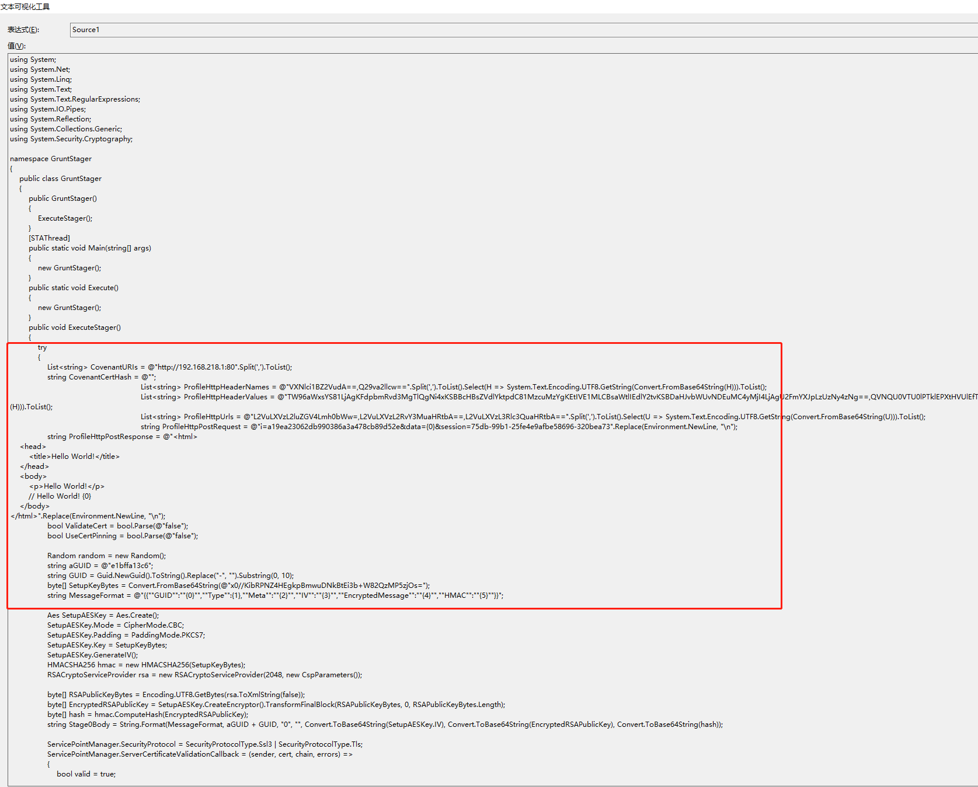
Task: Click the 'bool UseCertPinning' line
Action: [x=123, y=536]
